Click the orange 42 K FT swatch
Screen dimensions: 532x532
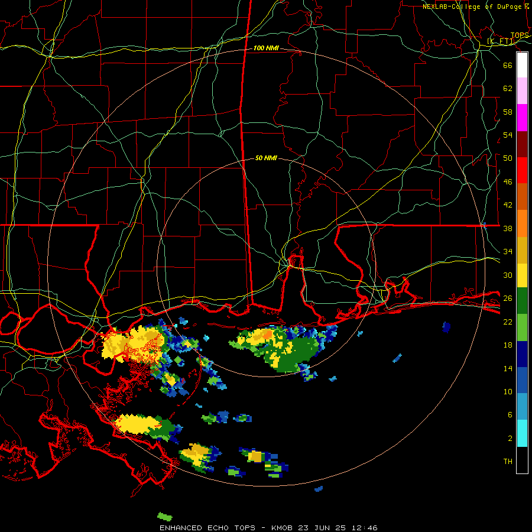pos(522,223)
